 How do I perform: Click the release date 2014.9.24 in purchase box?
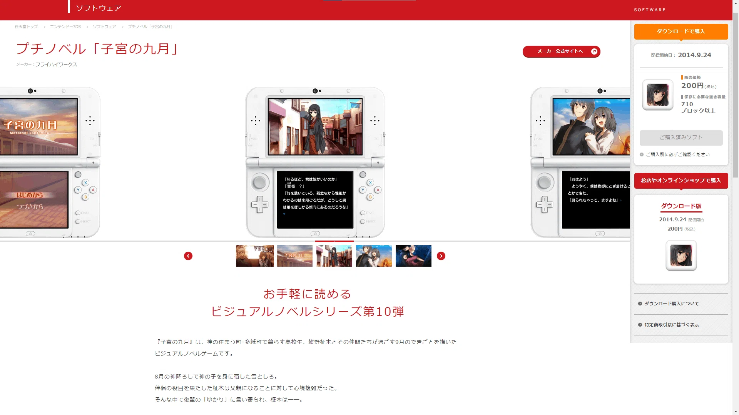(x=694, y=55)
